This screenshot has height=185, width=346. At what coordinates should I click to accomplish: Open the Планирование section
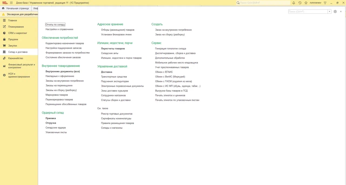[x=19, y=27]
